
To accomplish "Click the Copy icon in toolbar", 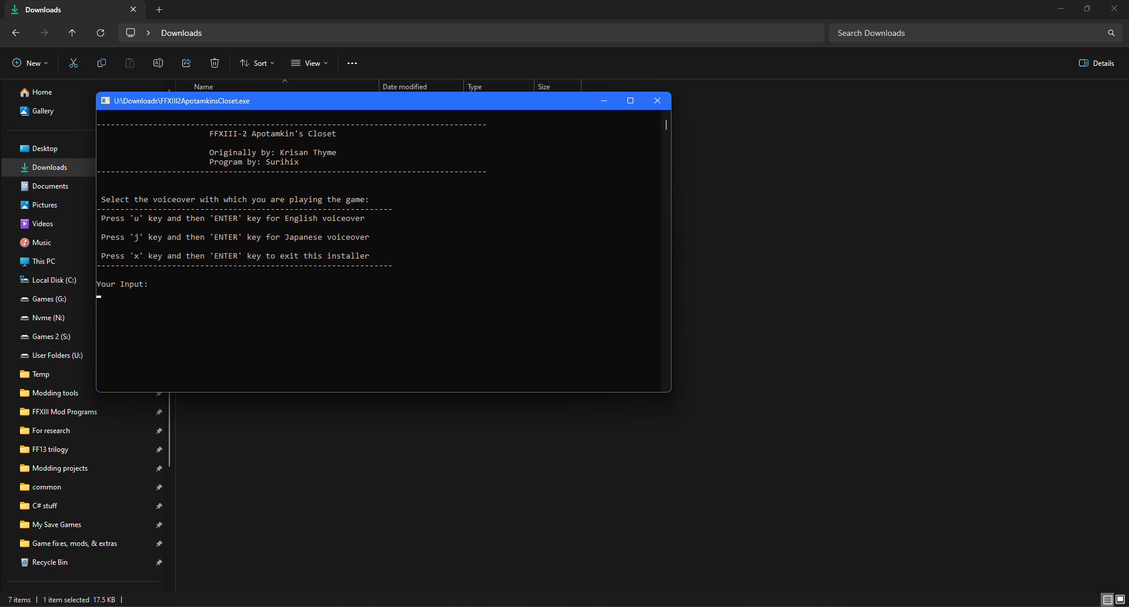I will (x=102, y=63).
